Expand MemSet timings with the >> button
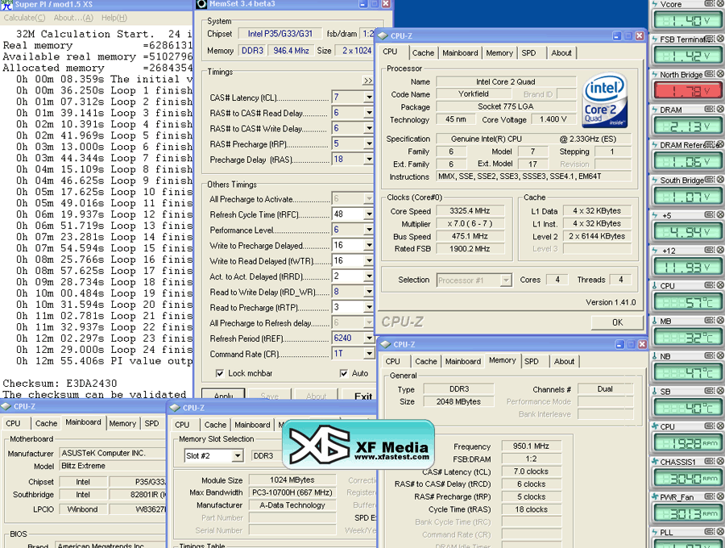This screenshot has height=548, width=725. click(x=367, y=81)
